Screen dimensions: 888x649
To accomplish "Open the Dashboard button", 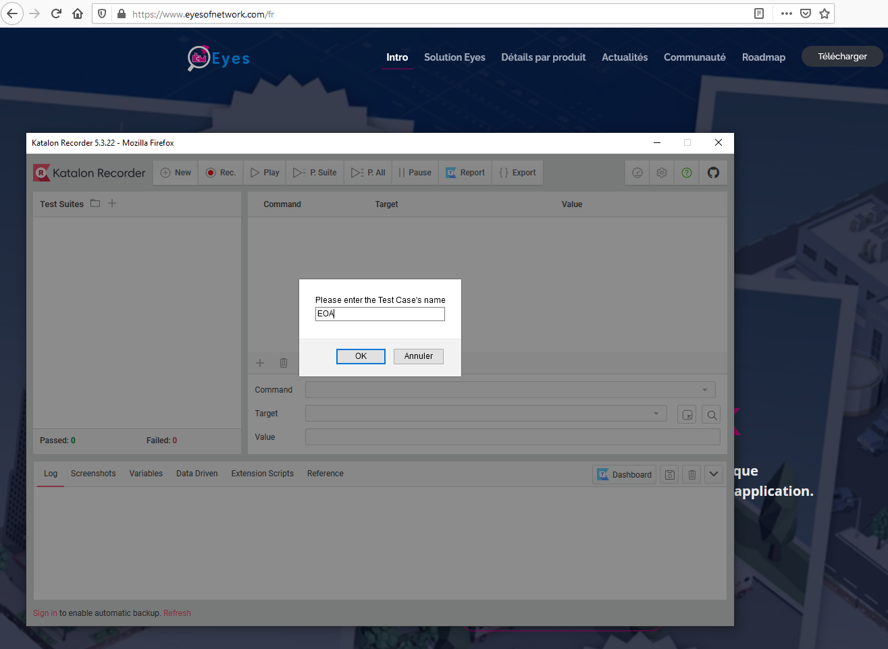I will 624,475.
